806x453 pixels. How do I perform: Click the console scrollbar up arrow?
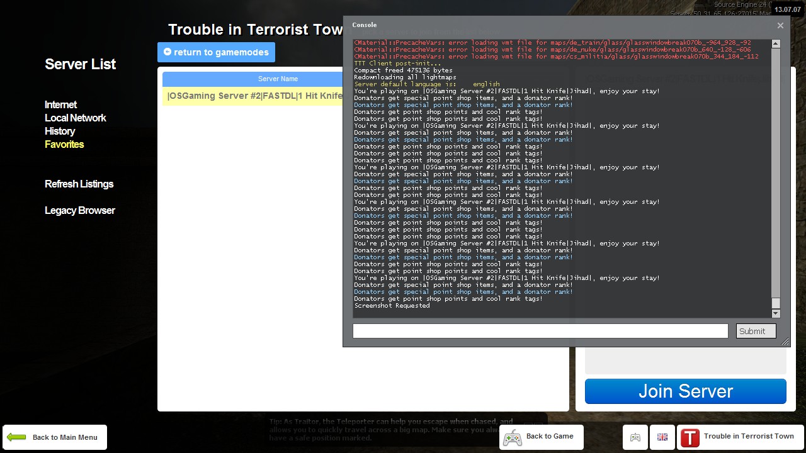(x=776, y=44)
